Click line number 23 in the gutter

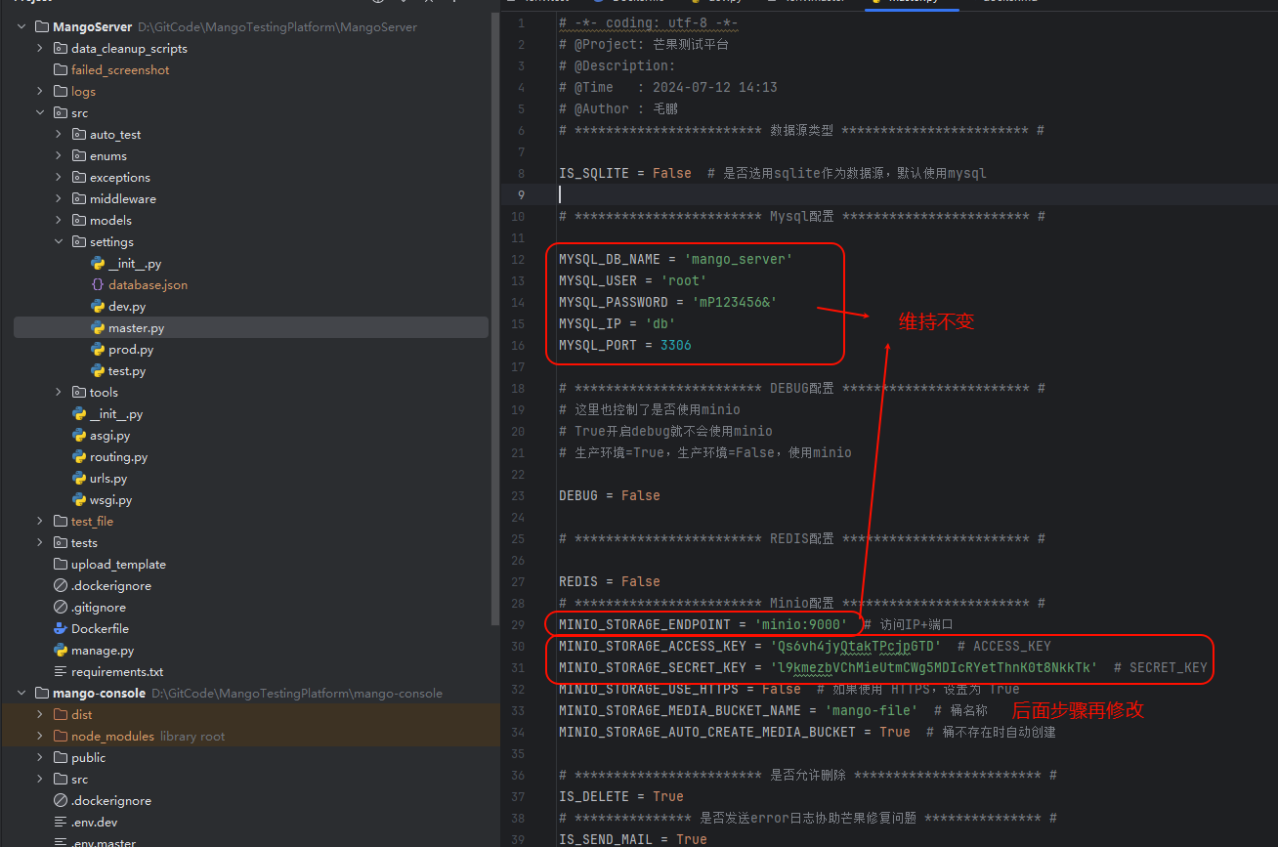coord(517,495)
